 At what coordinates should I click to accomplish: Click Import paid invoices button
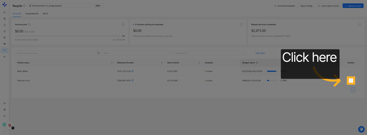(328, 6)
